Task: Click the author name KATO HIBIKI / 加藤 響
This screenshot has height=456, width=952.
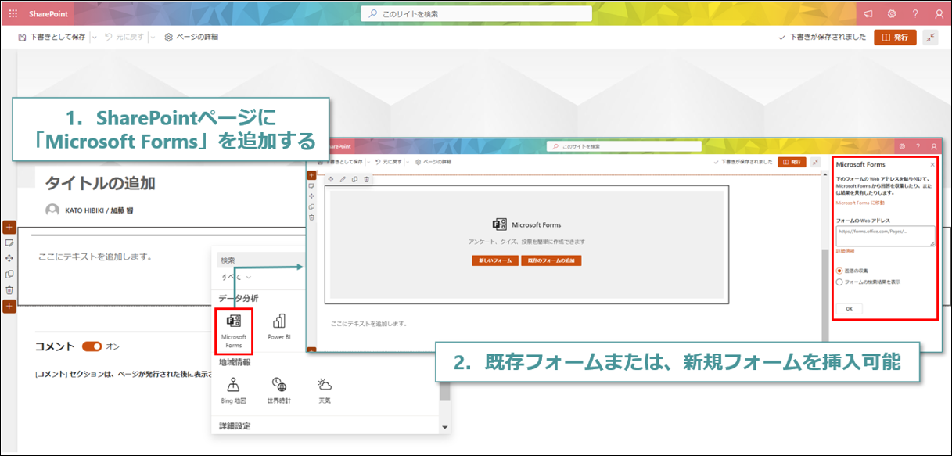Action: point(100,210)
